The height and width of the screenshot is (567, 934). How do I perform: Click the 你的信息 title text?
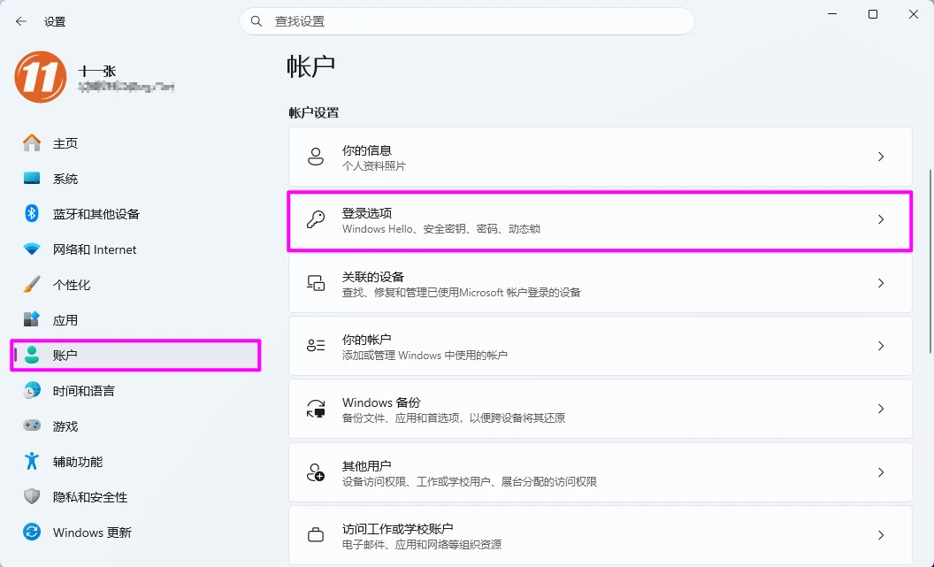[x=367, y=150]
